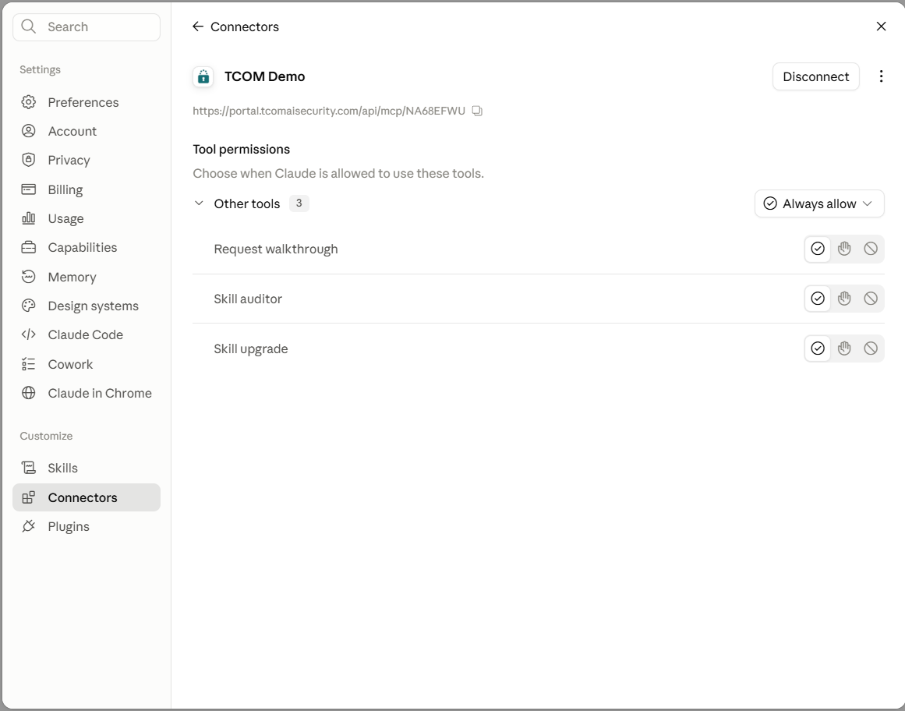
Task: Set Request walkthrough to needs approval
Action: [x=844, y=249]
